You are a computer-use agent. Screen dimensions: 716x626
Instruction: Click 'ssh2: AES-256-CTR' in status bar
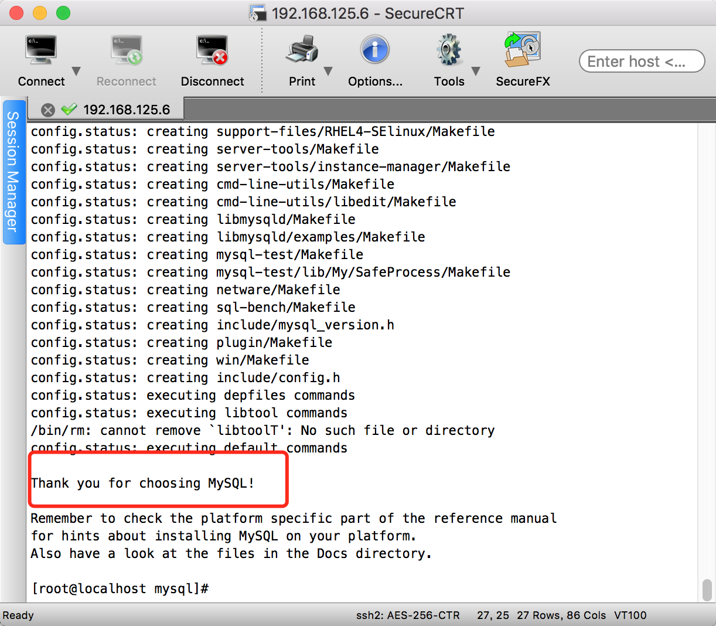408,615
